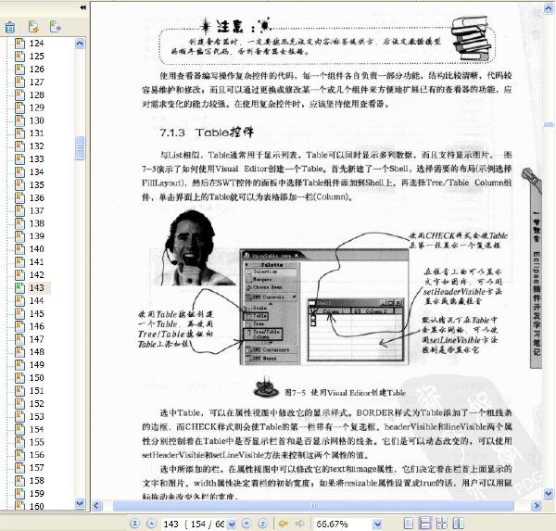This screenshot has height=531, width=556.
Task: Click the bookmarks list down arrow
Action: click(80, 503)
